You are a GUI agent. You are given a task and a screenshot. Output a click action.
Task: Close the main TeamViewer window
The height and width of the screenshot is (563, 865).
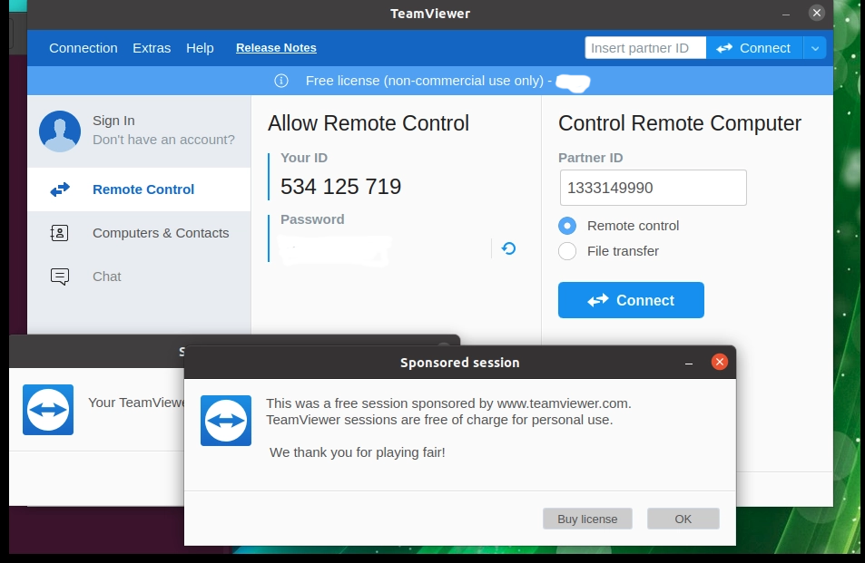point(817,13)
